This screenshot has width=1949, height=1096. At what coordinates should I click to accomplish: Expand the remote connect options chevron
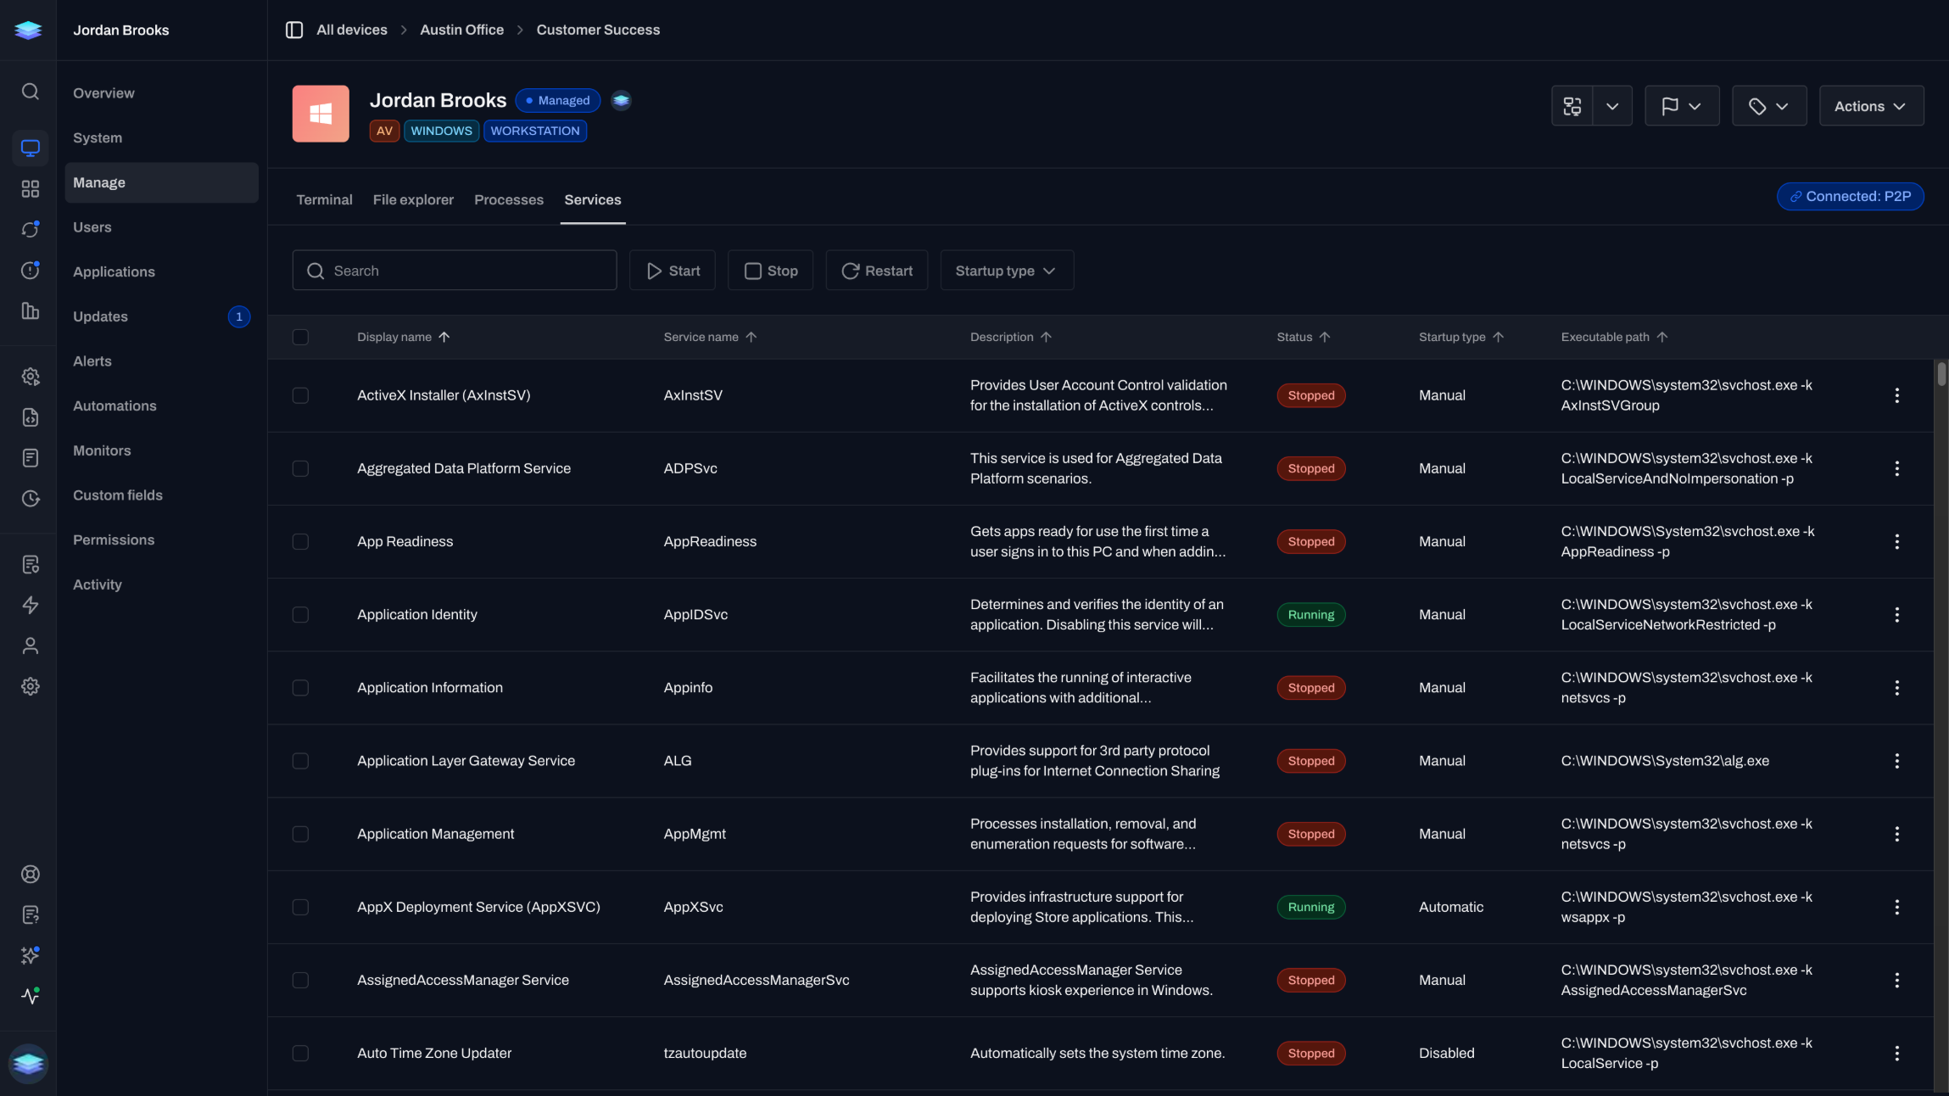(x=1612, y=106)
